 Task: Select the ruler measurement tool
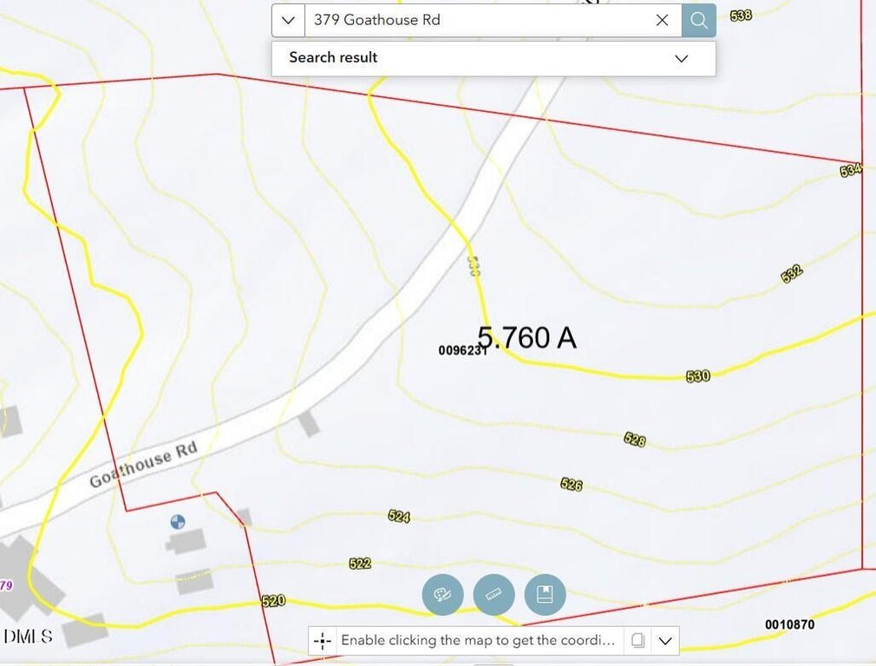click(494, 595)
